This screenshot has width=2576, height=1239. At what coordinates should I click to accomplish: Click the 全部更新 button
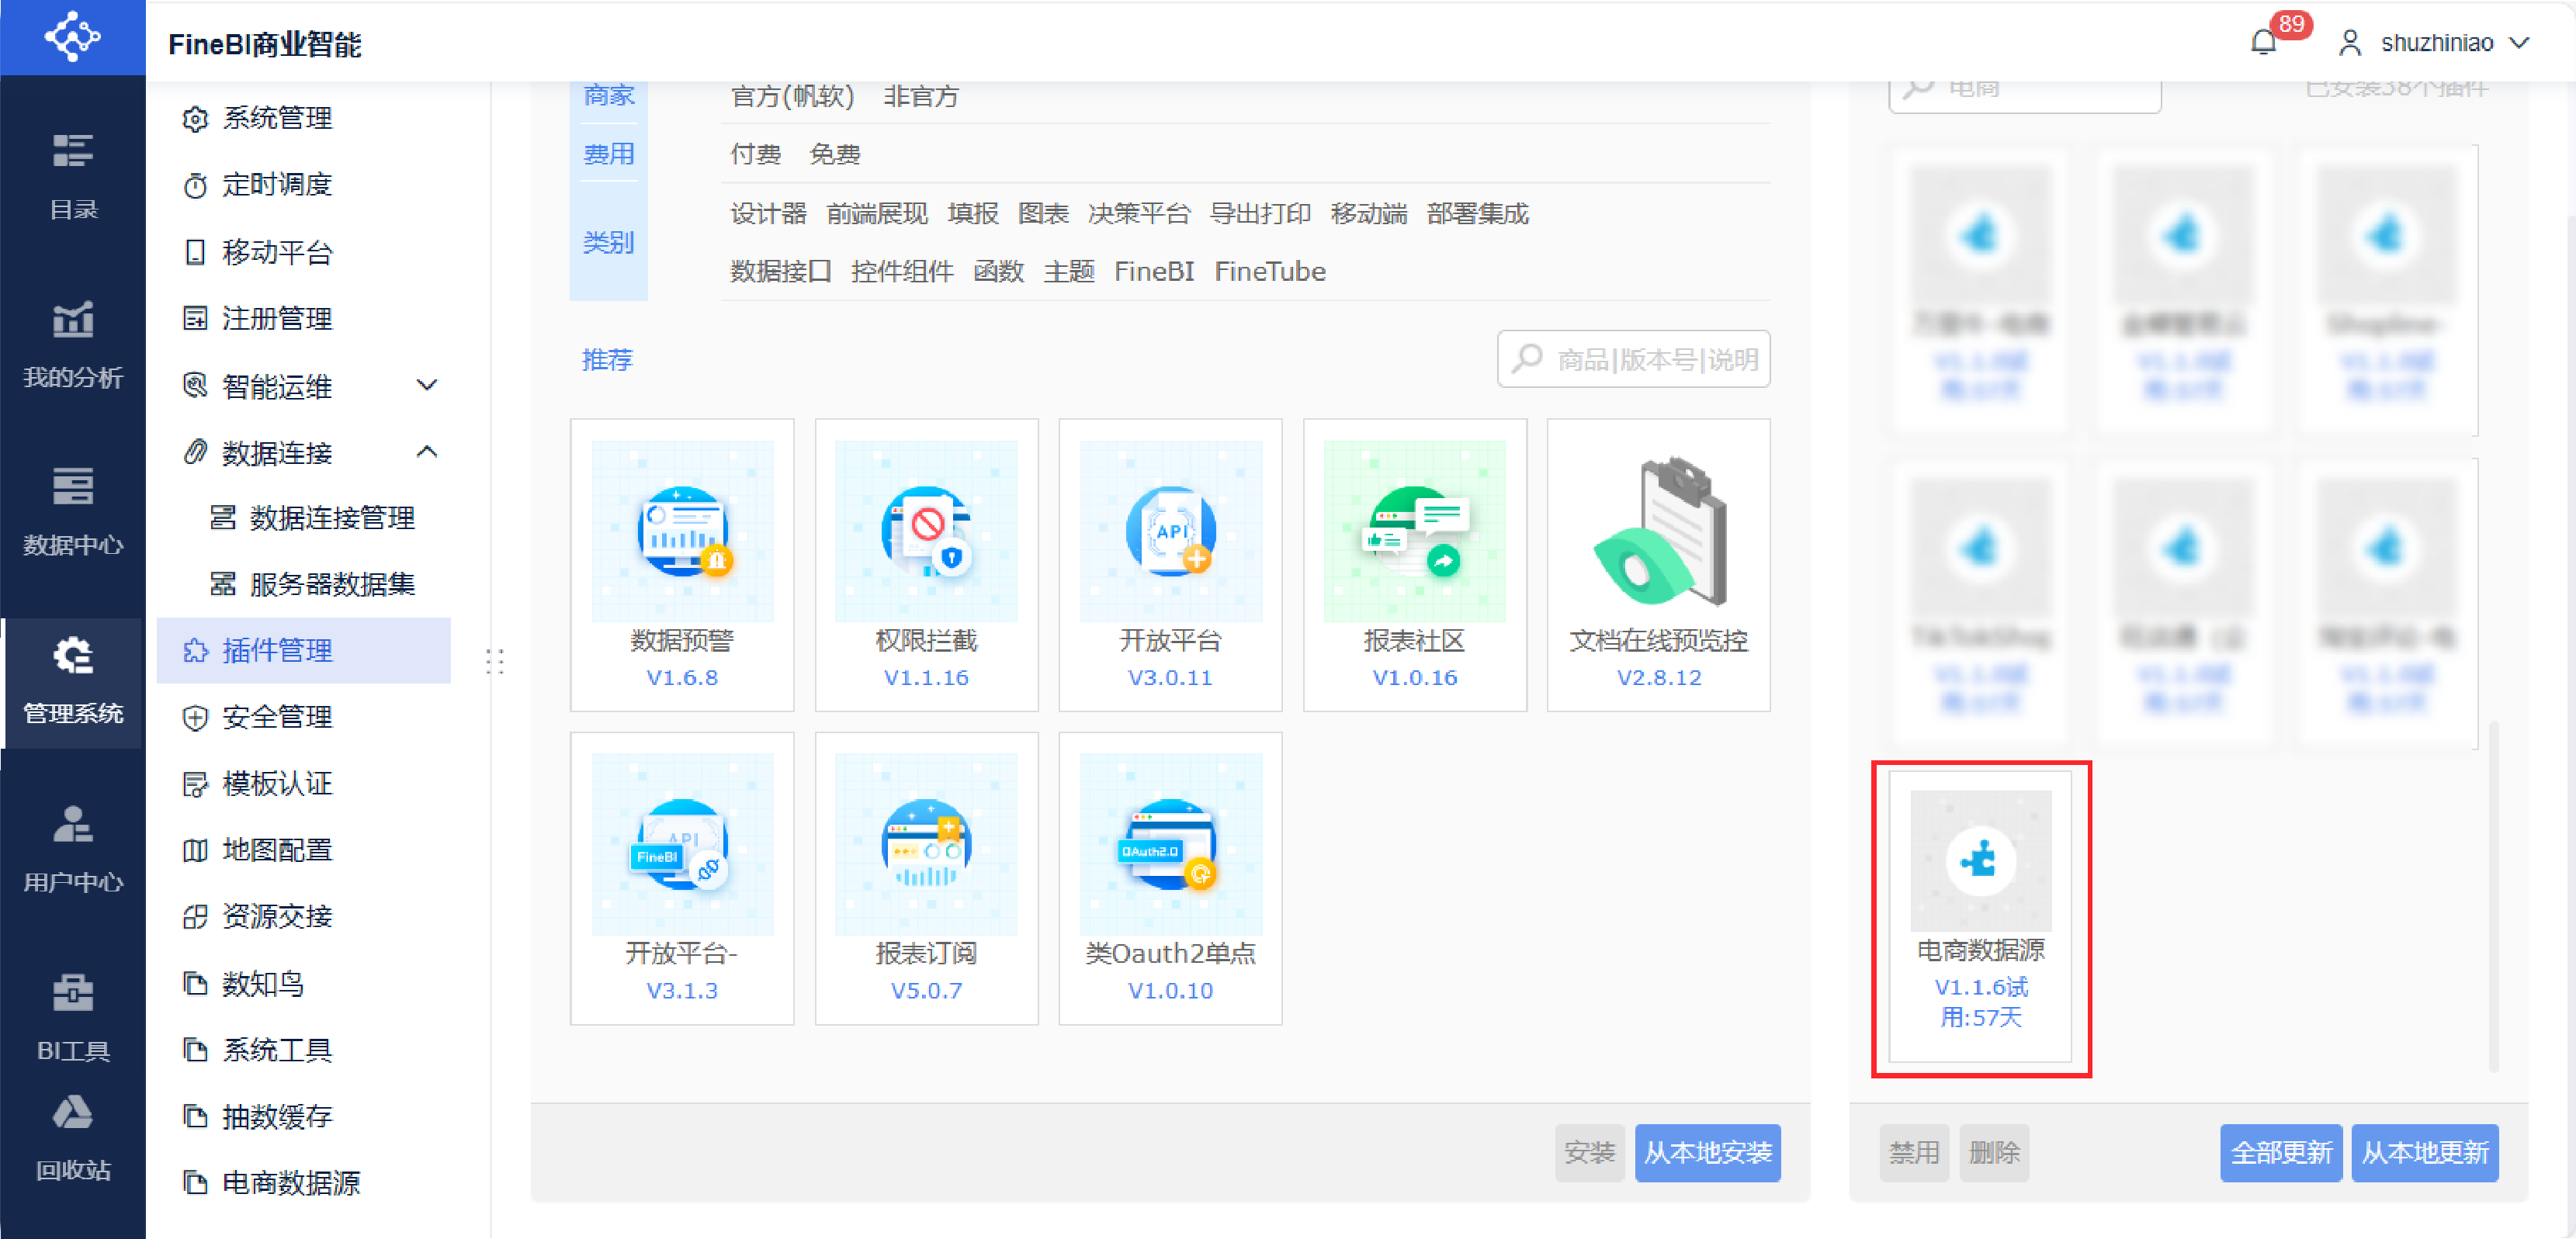pyautogui.click(x=2280, y=1152)
